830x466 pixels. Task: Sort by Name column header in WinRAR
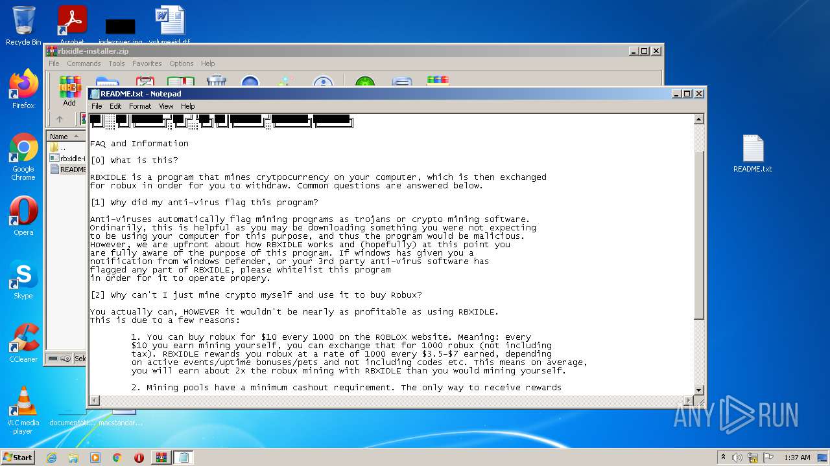(66, 137)
